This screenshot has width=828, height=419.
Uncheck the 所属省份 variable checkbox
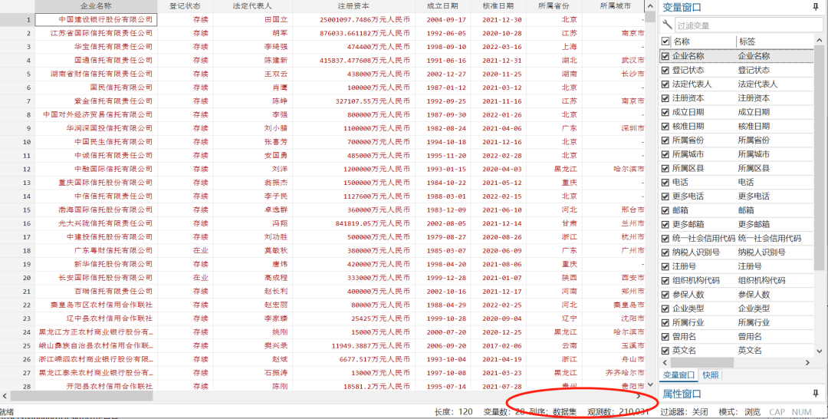click(x=665, y=140)
